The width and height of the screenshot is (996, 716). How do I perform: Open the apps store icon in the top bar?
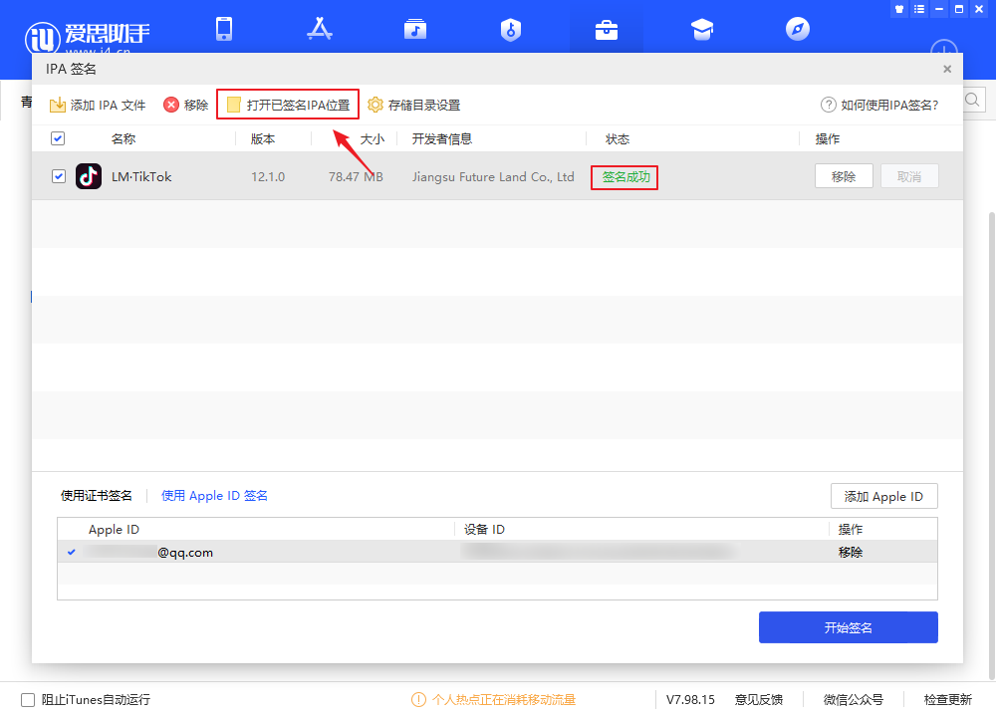(x=320, y=29)
